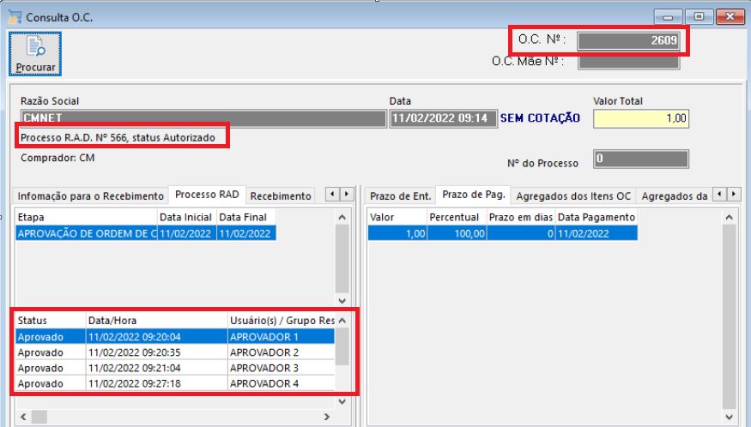Click the Etapa column header
This screenshot has width=751, height=427.
[x=86, y=217]
